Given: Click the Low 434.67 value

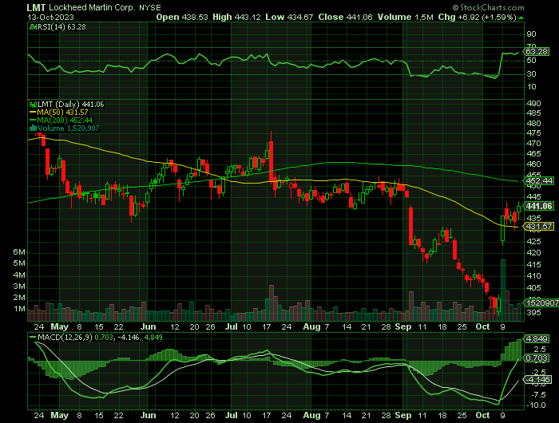Looking at the screenshot, I should 289,17.
